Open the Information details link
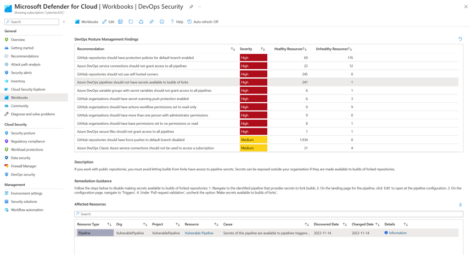 coord(396,233)
